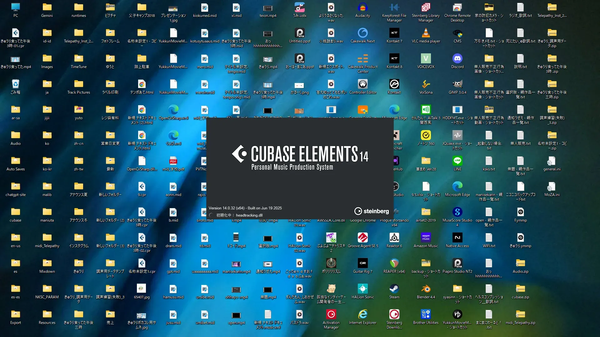This screenshot has height=337, width=600.
Task: Select the Steinberg Library Manager icon
Action: 426,8
